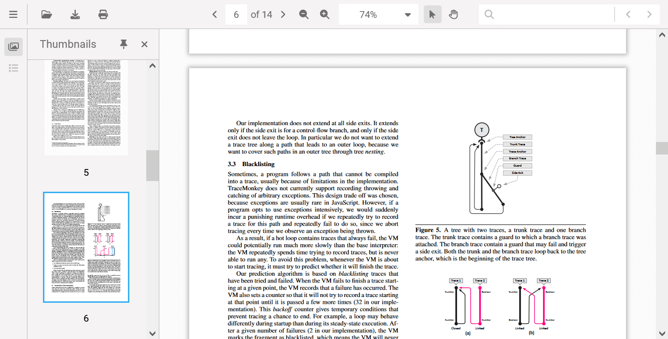Pin the Thumbnails panel
This screenshot has height=339, width=668.
(x=124, y=44)
